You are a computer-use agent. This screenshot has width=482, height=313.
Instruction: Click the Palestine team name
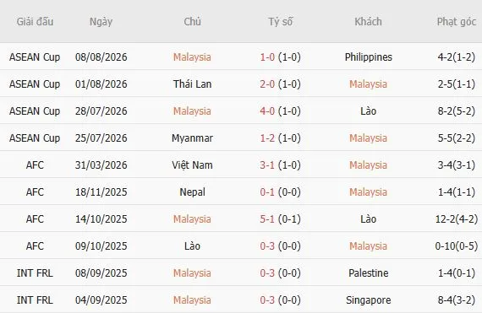click(x=368, y=273)
